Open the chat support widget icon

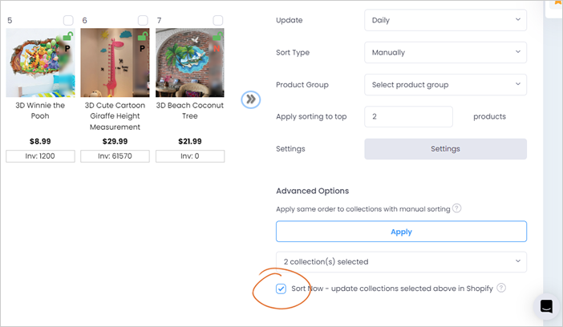[546, 306]
